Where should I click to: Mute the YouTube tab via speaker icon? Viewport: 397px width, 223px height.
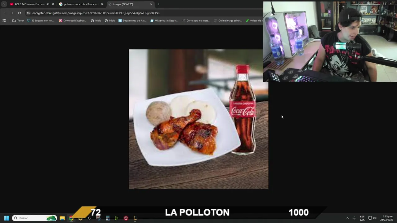click(48, 4)
